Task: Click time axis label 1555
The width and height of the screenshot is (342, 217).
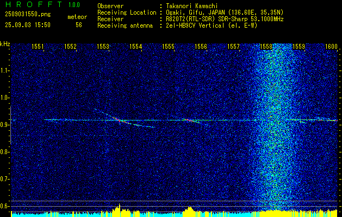Action: pyautogui.click(x=168, y=46)
